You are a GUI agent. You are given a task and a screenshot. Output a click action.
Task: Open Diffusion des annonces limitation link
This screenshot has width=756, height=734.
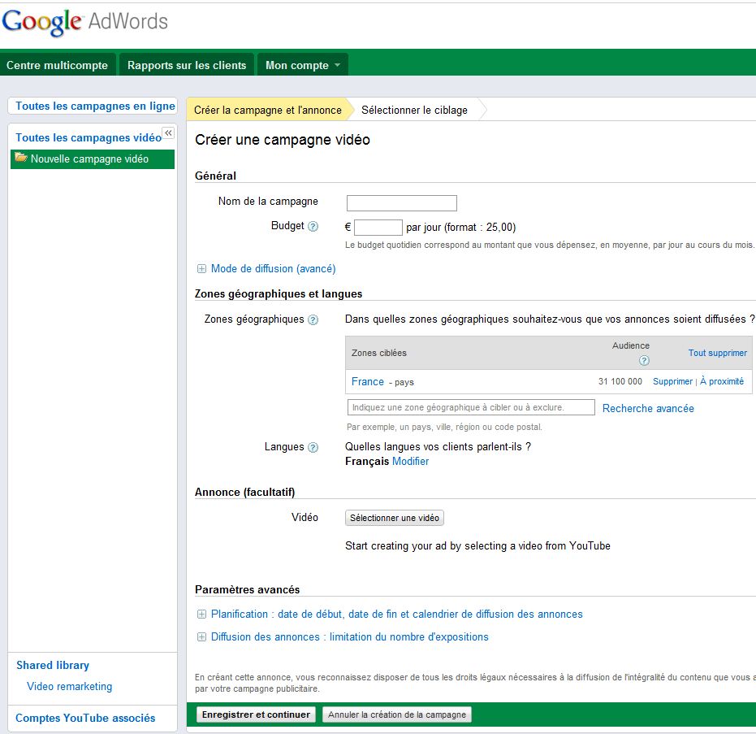point(349,637)
